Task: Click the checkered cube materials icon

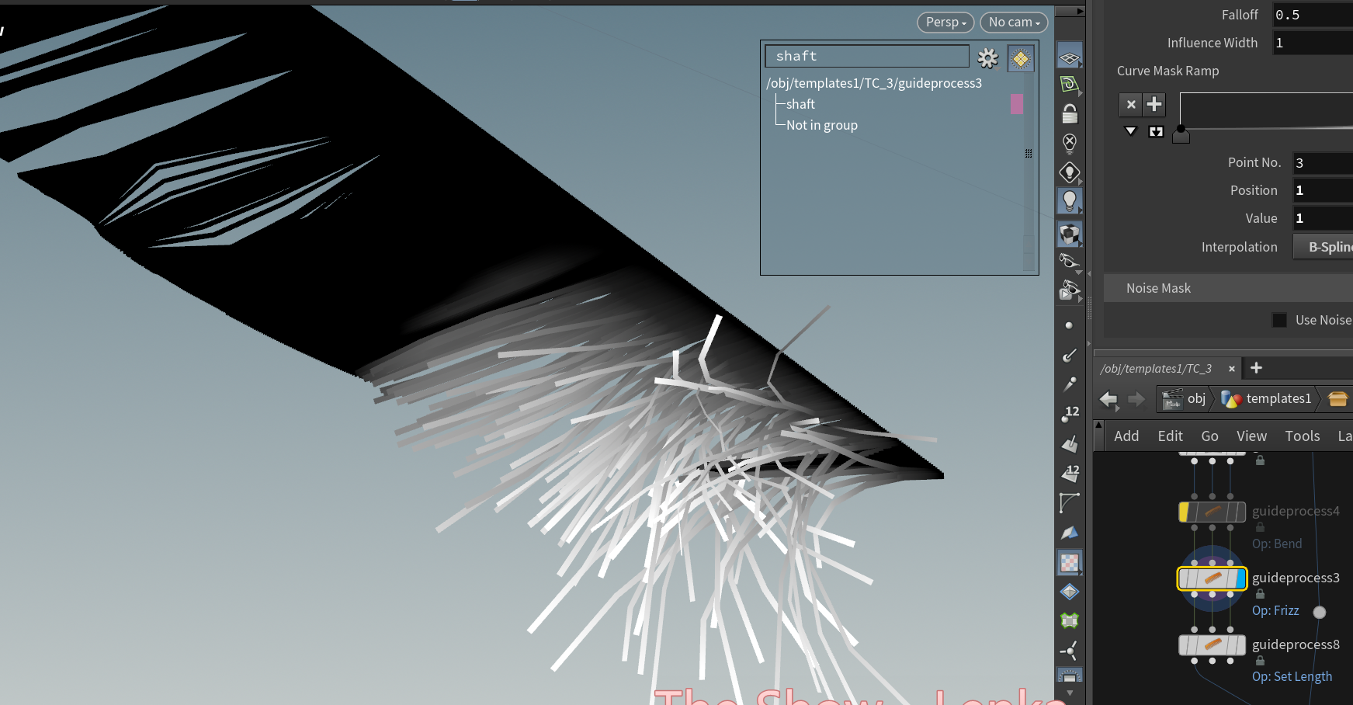Action: (1069, 233)
